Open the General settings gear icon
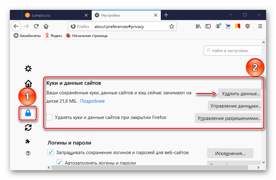Image resolution: width=276 pixels, height=180 pixels. pyautogui.click(x=28, y=69)
